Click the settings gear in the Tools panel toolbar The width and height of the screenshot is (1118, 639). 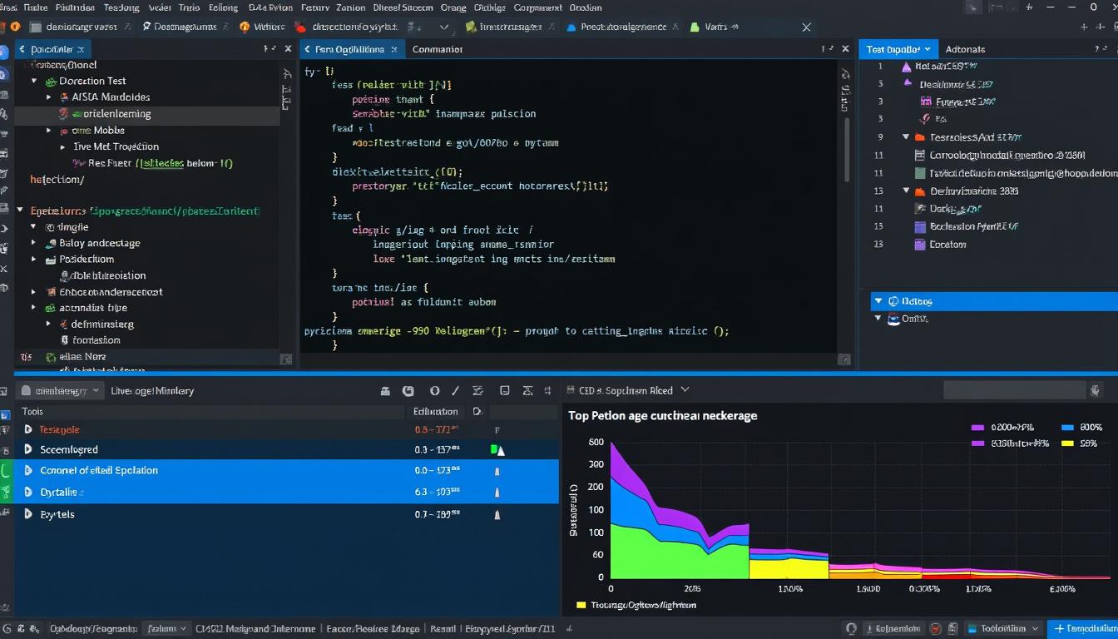(477, 389)
